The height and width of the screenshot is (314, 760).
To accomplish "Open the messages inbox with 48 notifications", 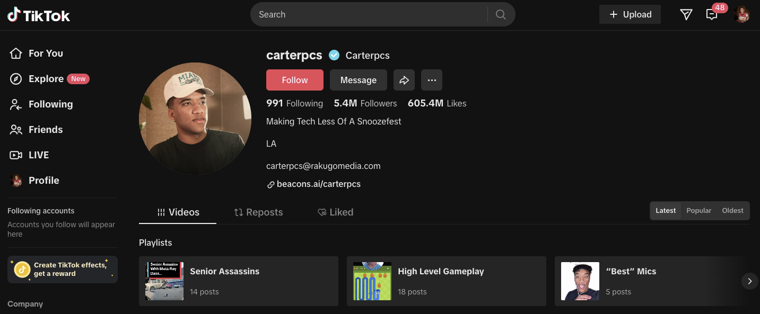I will (x=712, y=14).
